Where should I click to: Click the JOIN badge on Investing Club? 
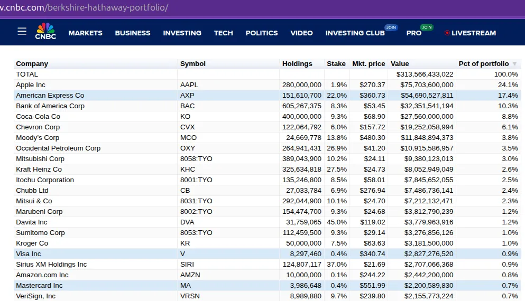tap(391, 27)
